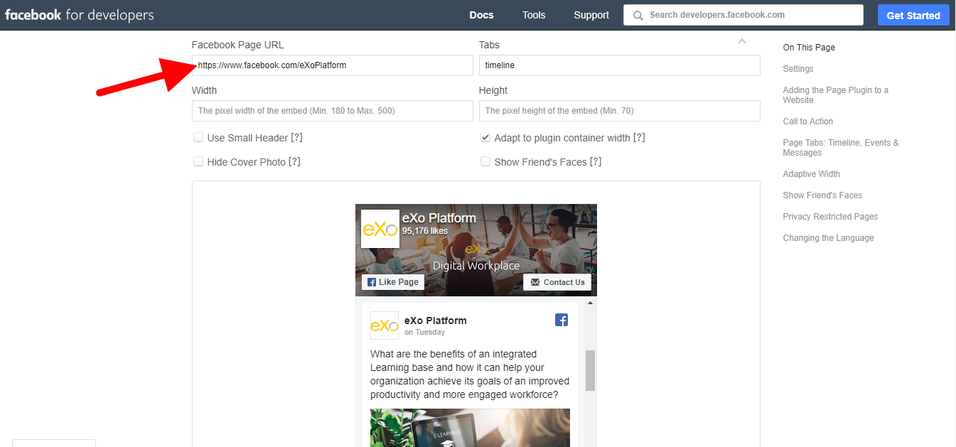956x447 pixels.
Task: Go to Call to Action section
Action: 808,122
